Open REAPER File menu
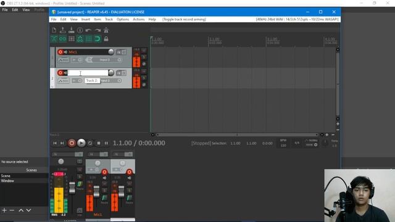Screen dimensions: 395x222 [54, 19]
